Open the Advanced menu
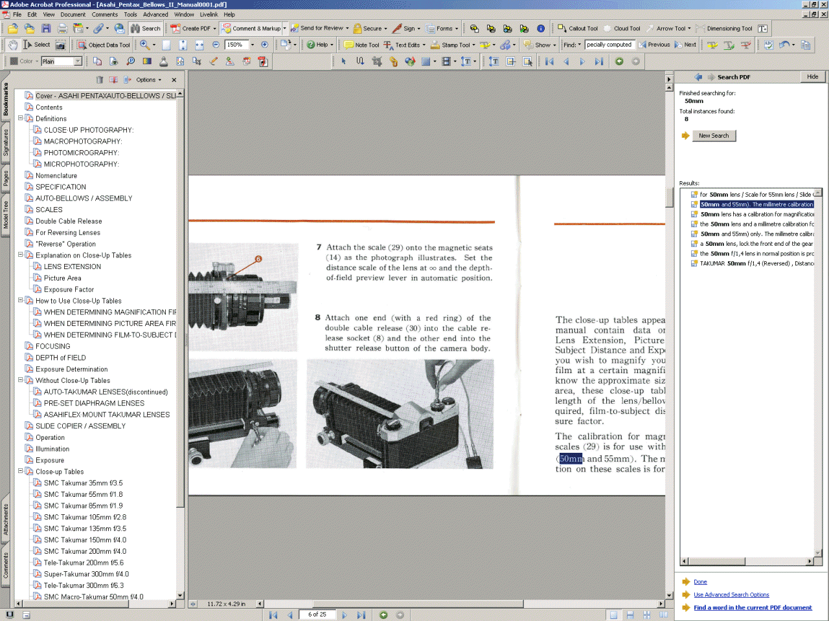Screen dimensions: 829x621 (155, 14)
